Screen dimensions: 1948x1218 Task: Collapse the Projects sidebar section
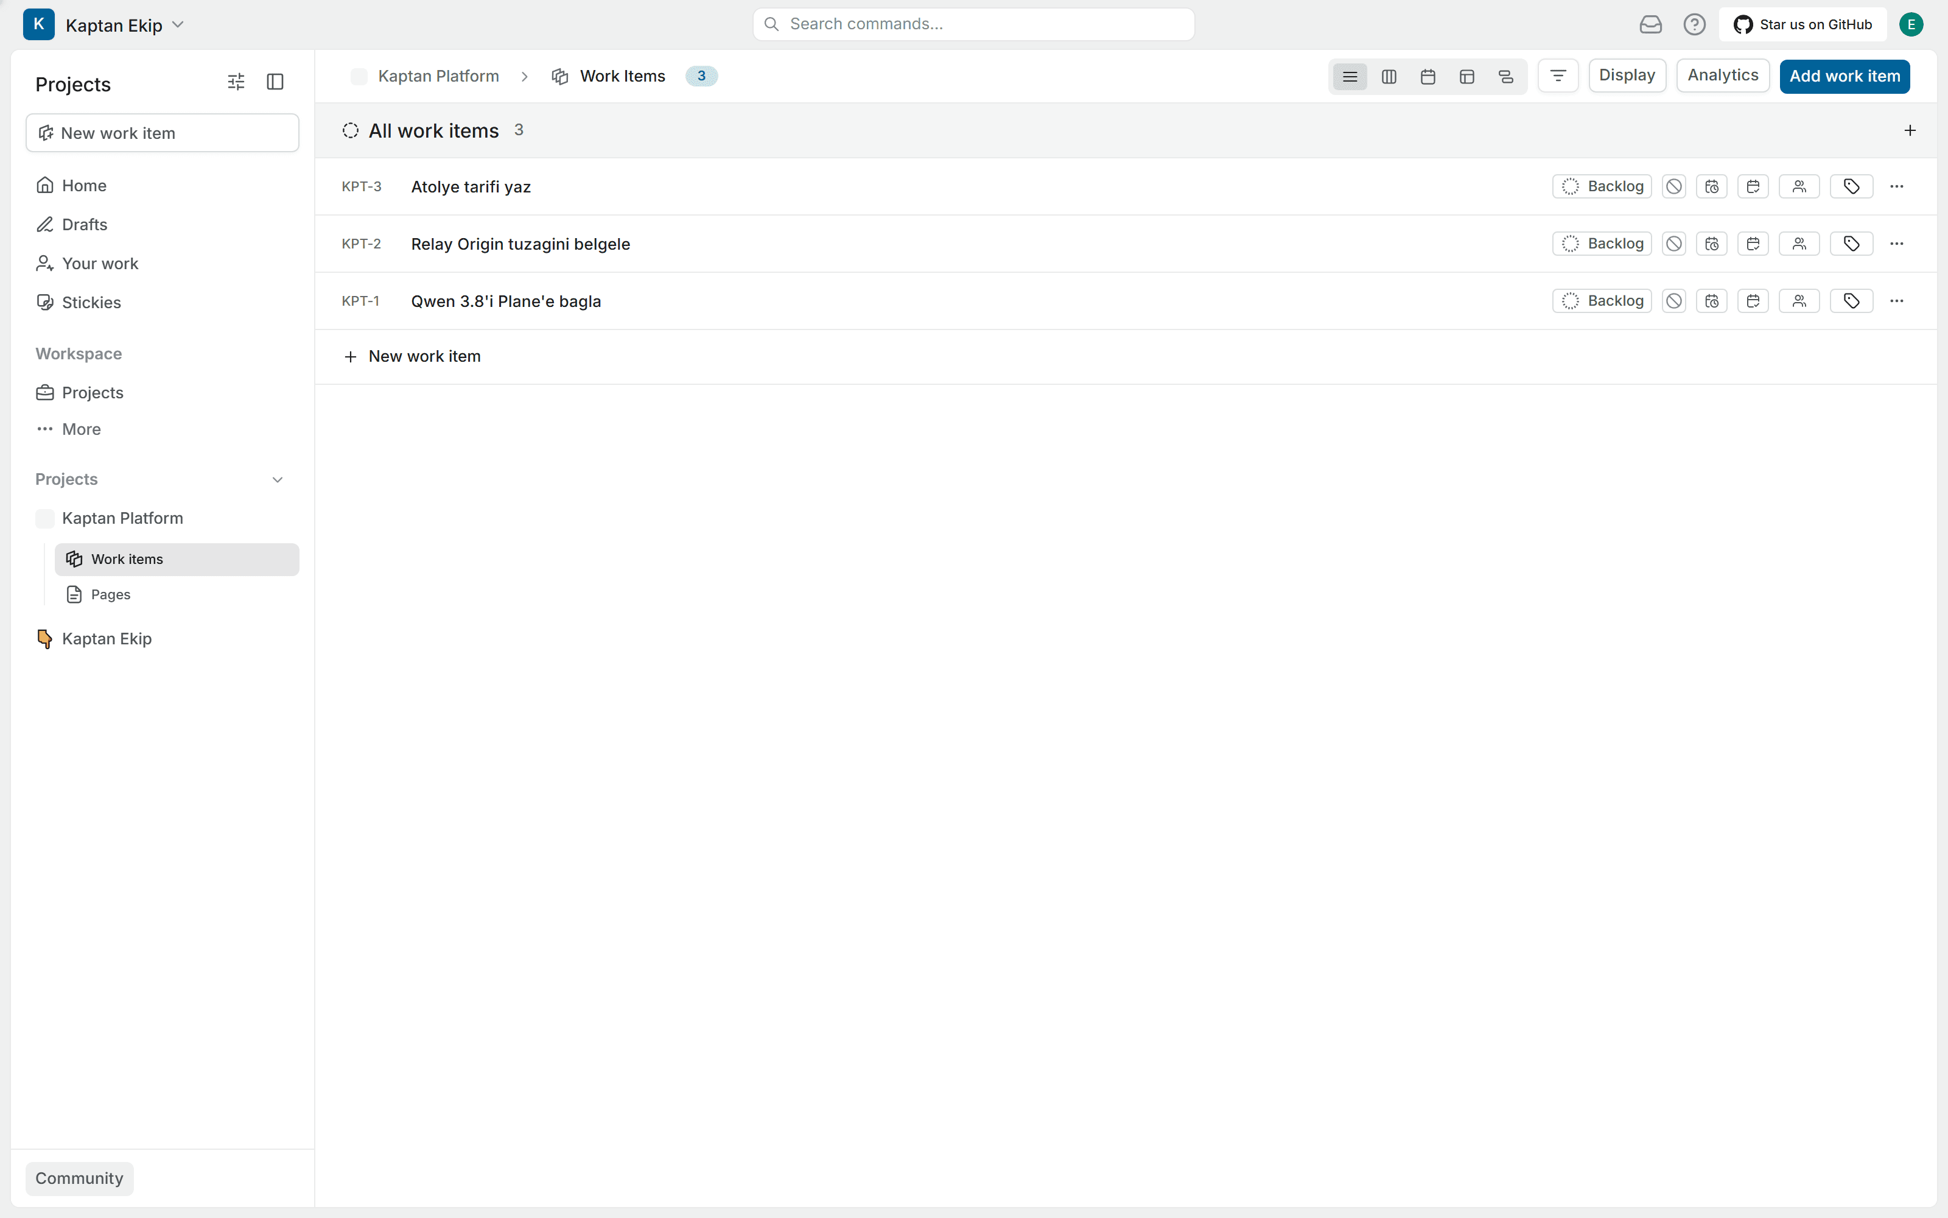tap(278, 479)
